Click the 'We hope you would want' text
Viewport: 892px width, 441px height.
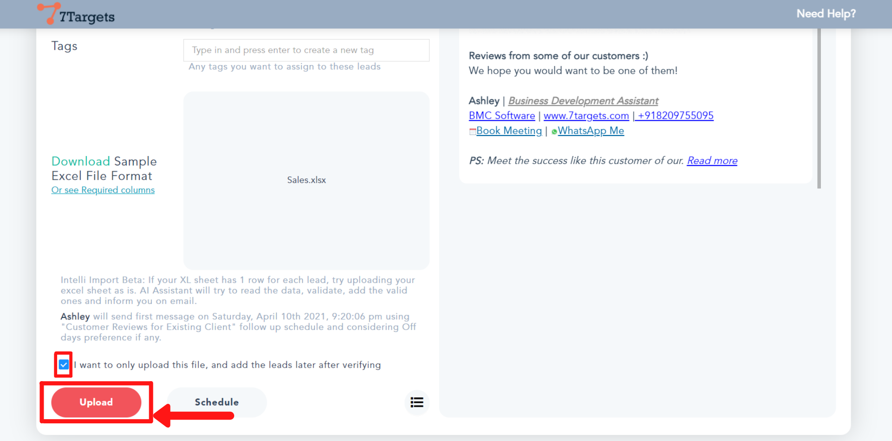point(573,71)
